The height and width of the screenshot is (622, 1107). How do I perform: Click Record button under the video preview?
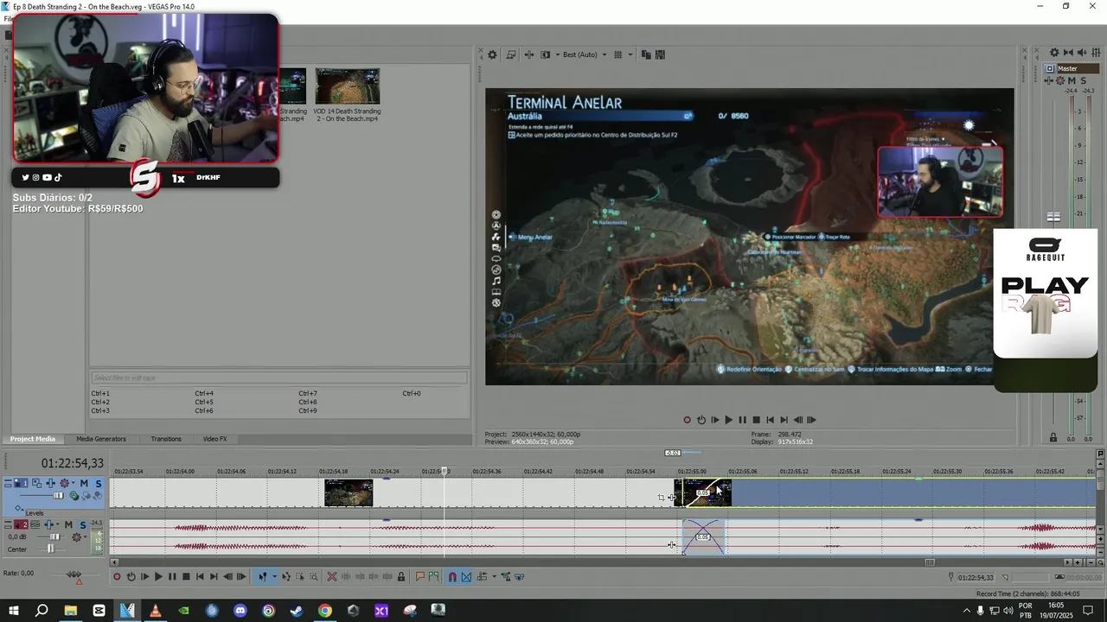[x=688, y=420]
